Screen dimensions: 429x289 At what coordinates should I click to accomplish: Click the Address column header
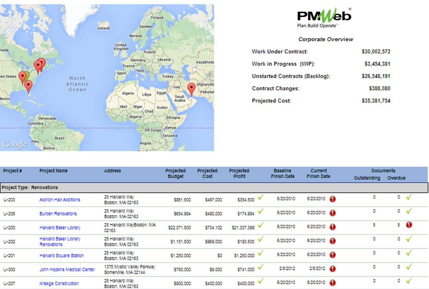(x=112, y=171)
